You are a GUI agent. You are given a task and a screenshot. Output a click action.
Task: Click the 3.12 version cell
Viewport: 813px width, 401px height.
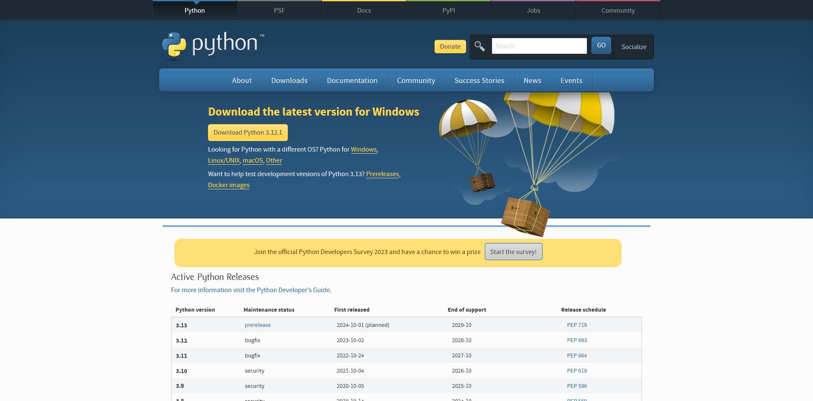[x=182, y=340]
